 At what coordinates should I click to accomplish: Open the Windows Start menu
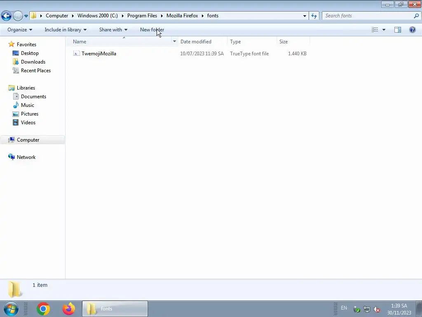(11, 309)
